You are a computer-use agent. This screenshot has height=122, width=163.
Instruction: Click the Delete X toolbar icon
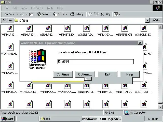coord(102,14)
